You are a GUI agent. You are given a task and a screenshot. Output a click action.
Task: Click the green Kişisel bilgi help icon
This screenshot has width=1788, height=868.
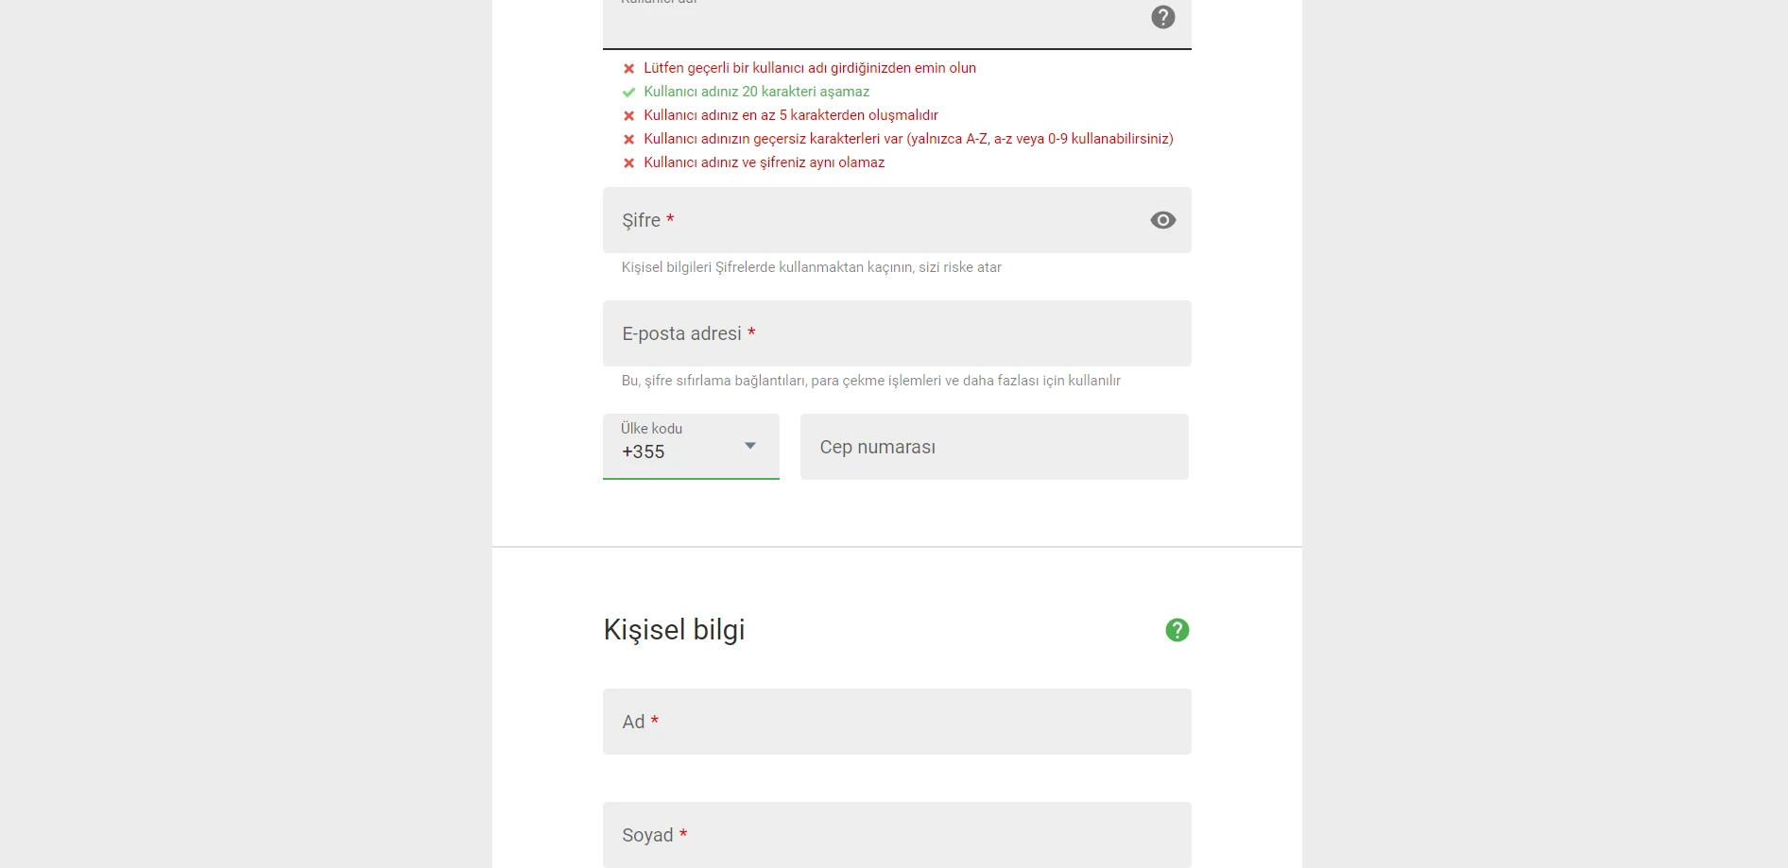pos(1177,630)
